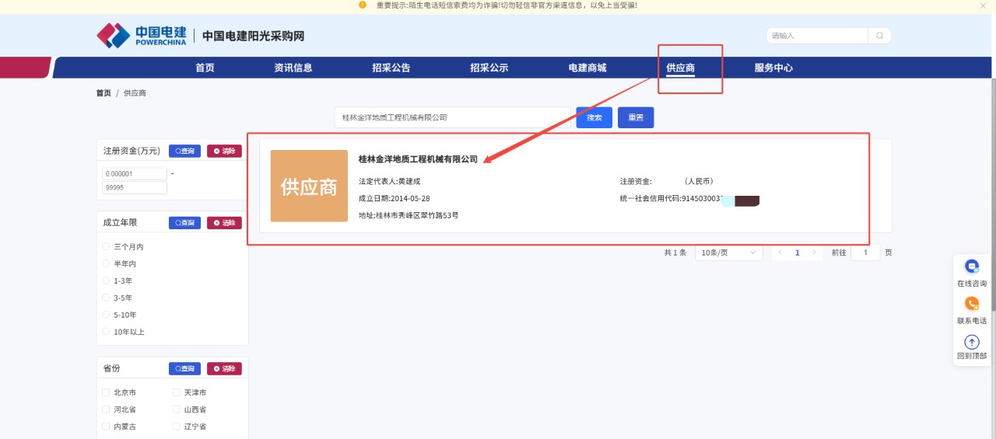This screenshot has width=996, height=439.
Task: Click maximum capital field 99995
Action: click(135, 188)
